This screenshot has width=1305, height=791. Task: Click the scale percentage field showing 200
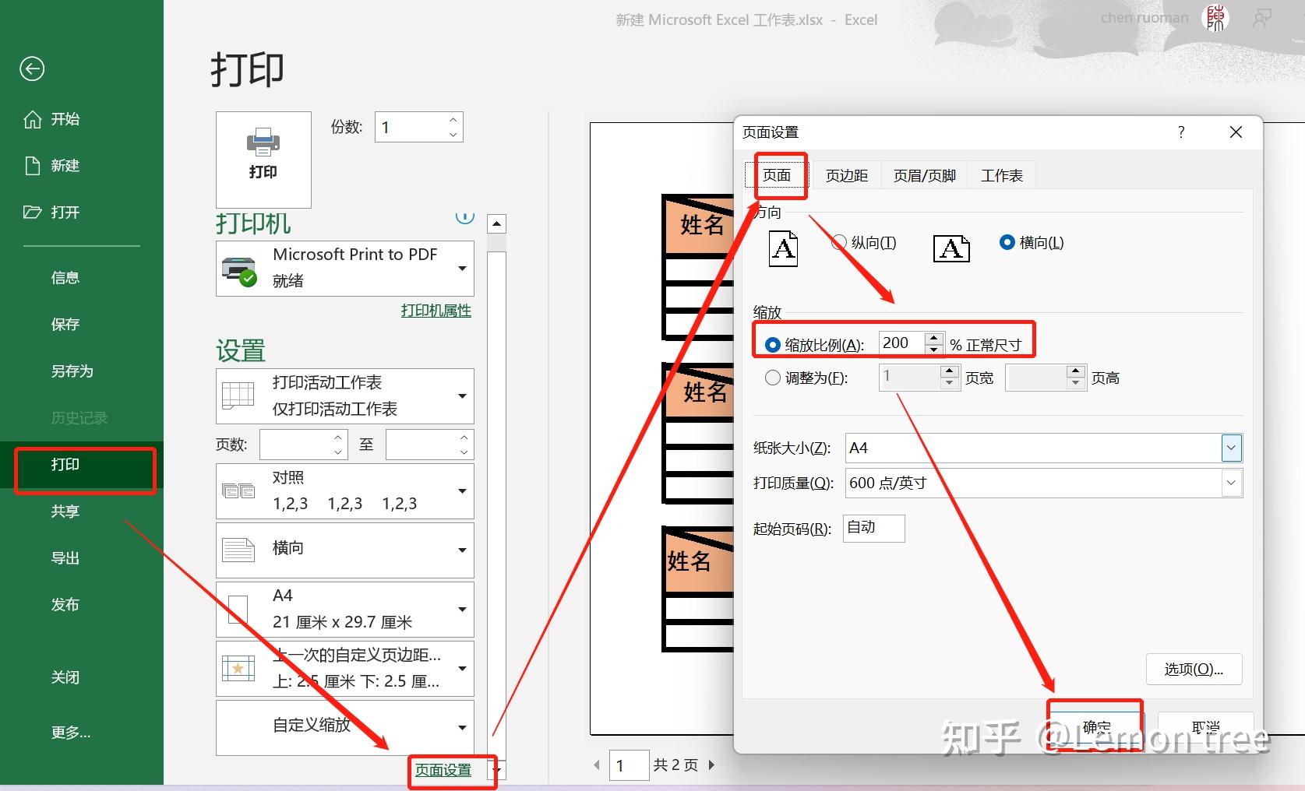point(901,343)
